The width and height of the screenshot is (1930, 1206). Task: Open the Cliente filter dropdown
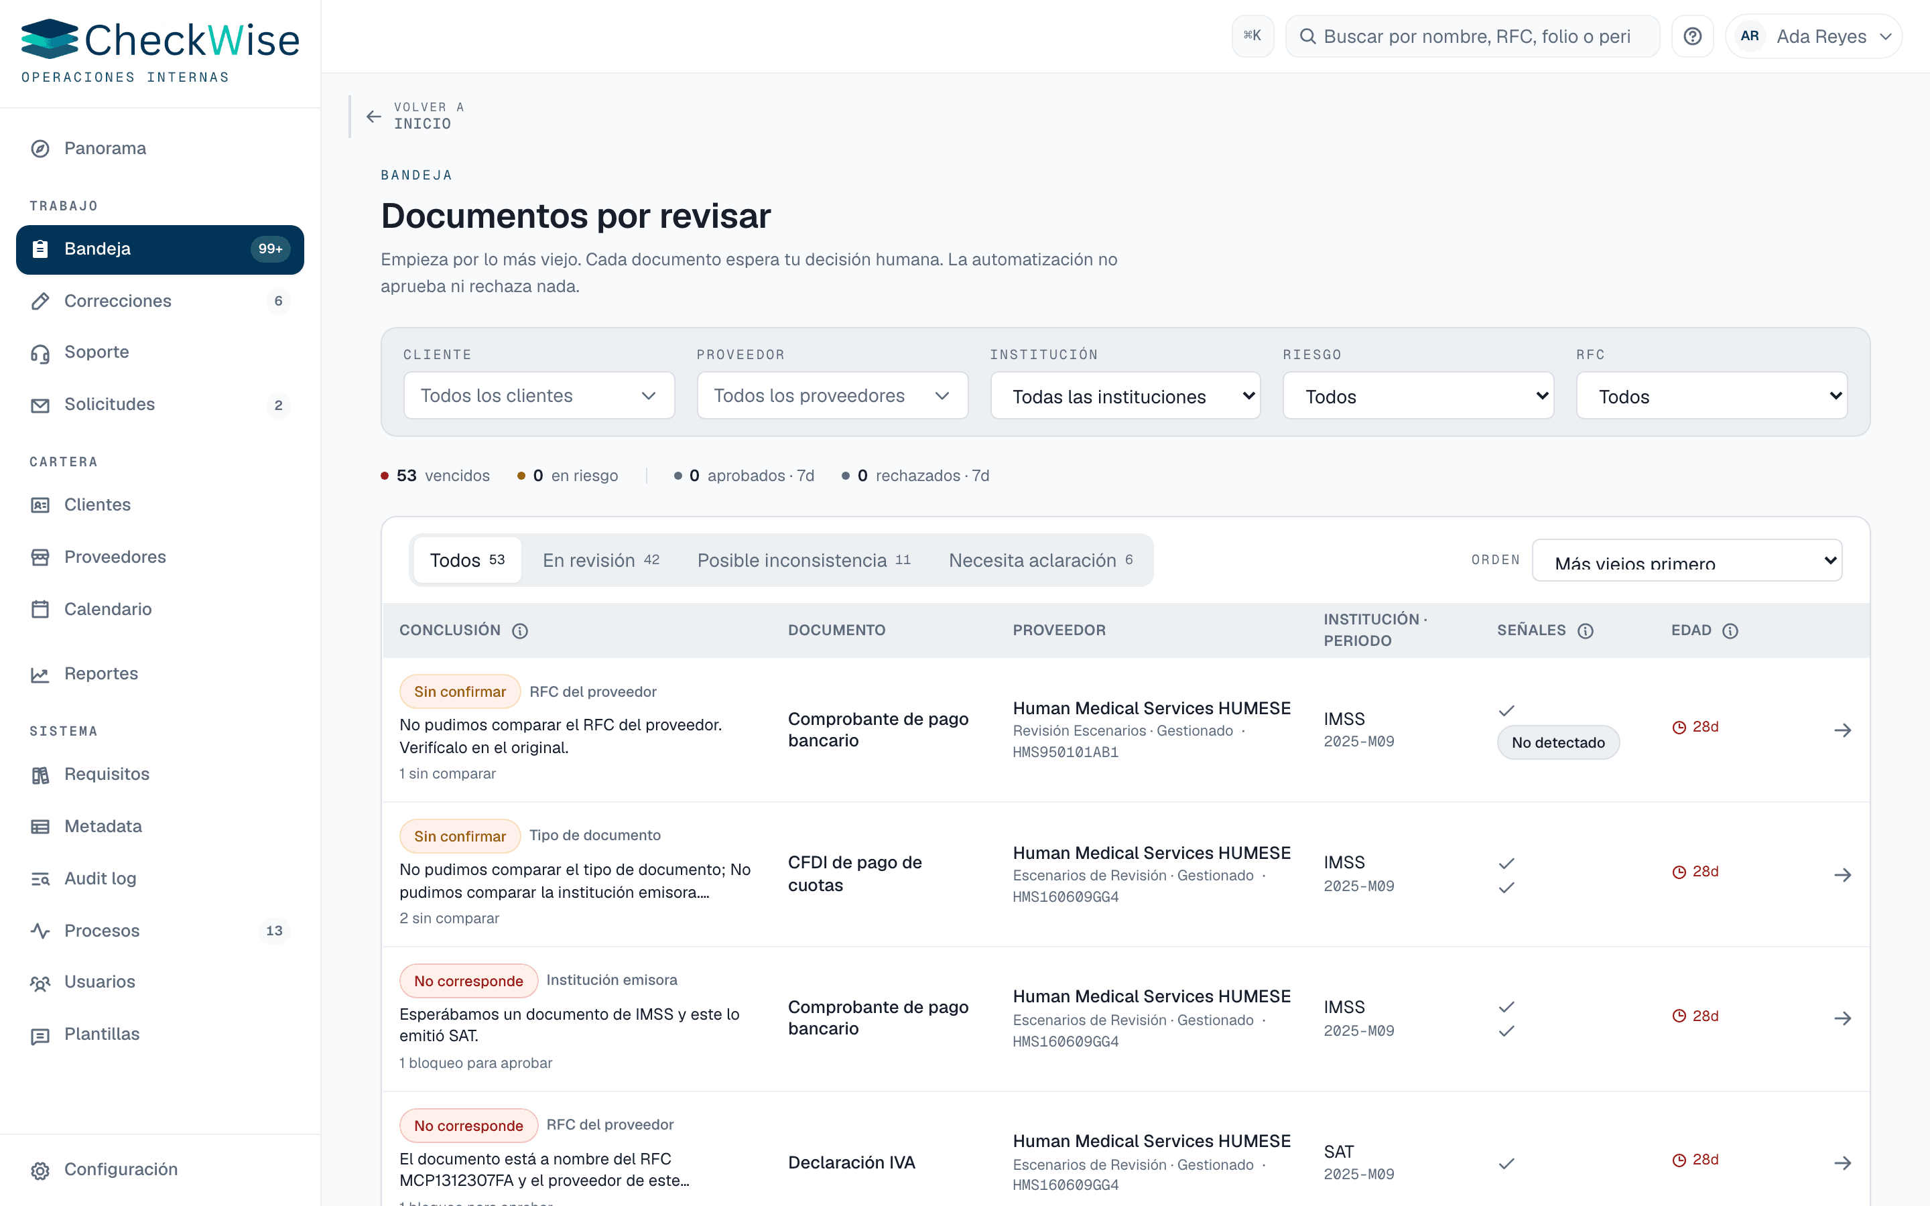click(x=539, y=395)
